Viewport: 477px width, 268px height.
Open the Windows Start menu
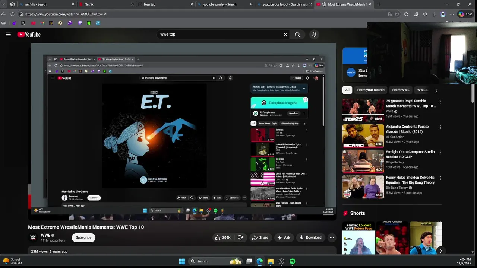(182, 261)
